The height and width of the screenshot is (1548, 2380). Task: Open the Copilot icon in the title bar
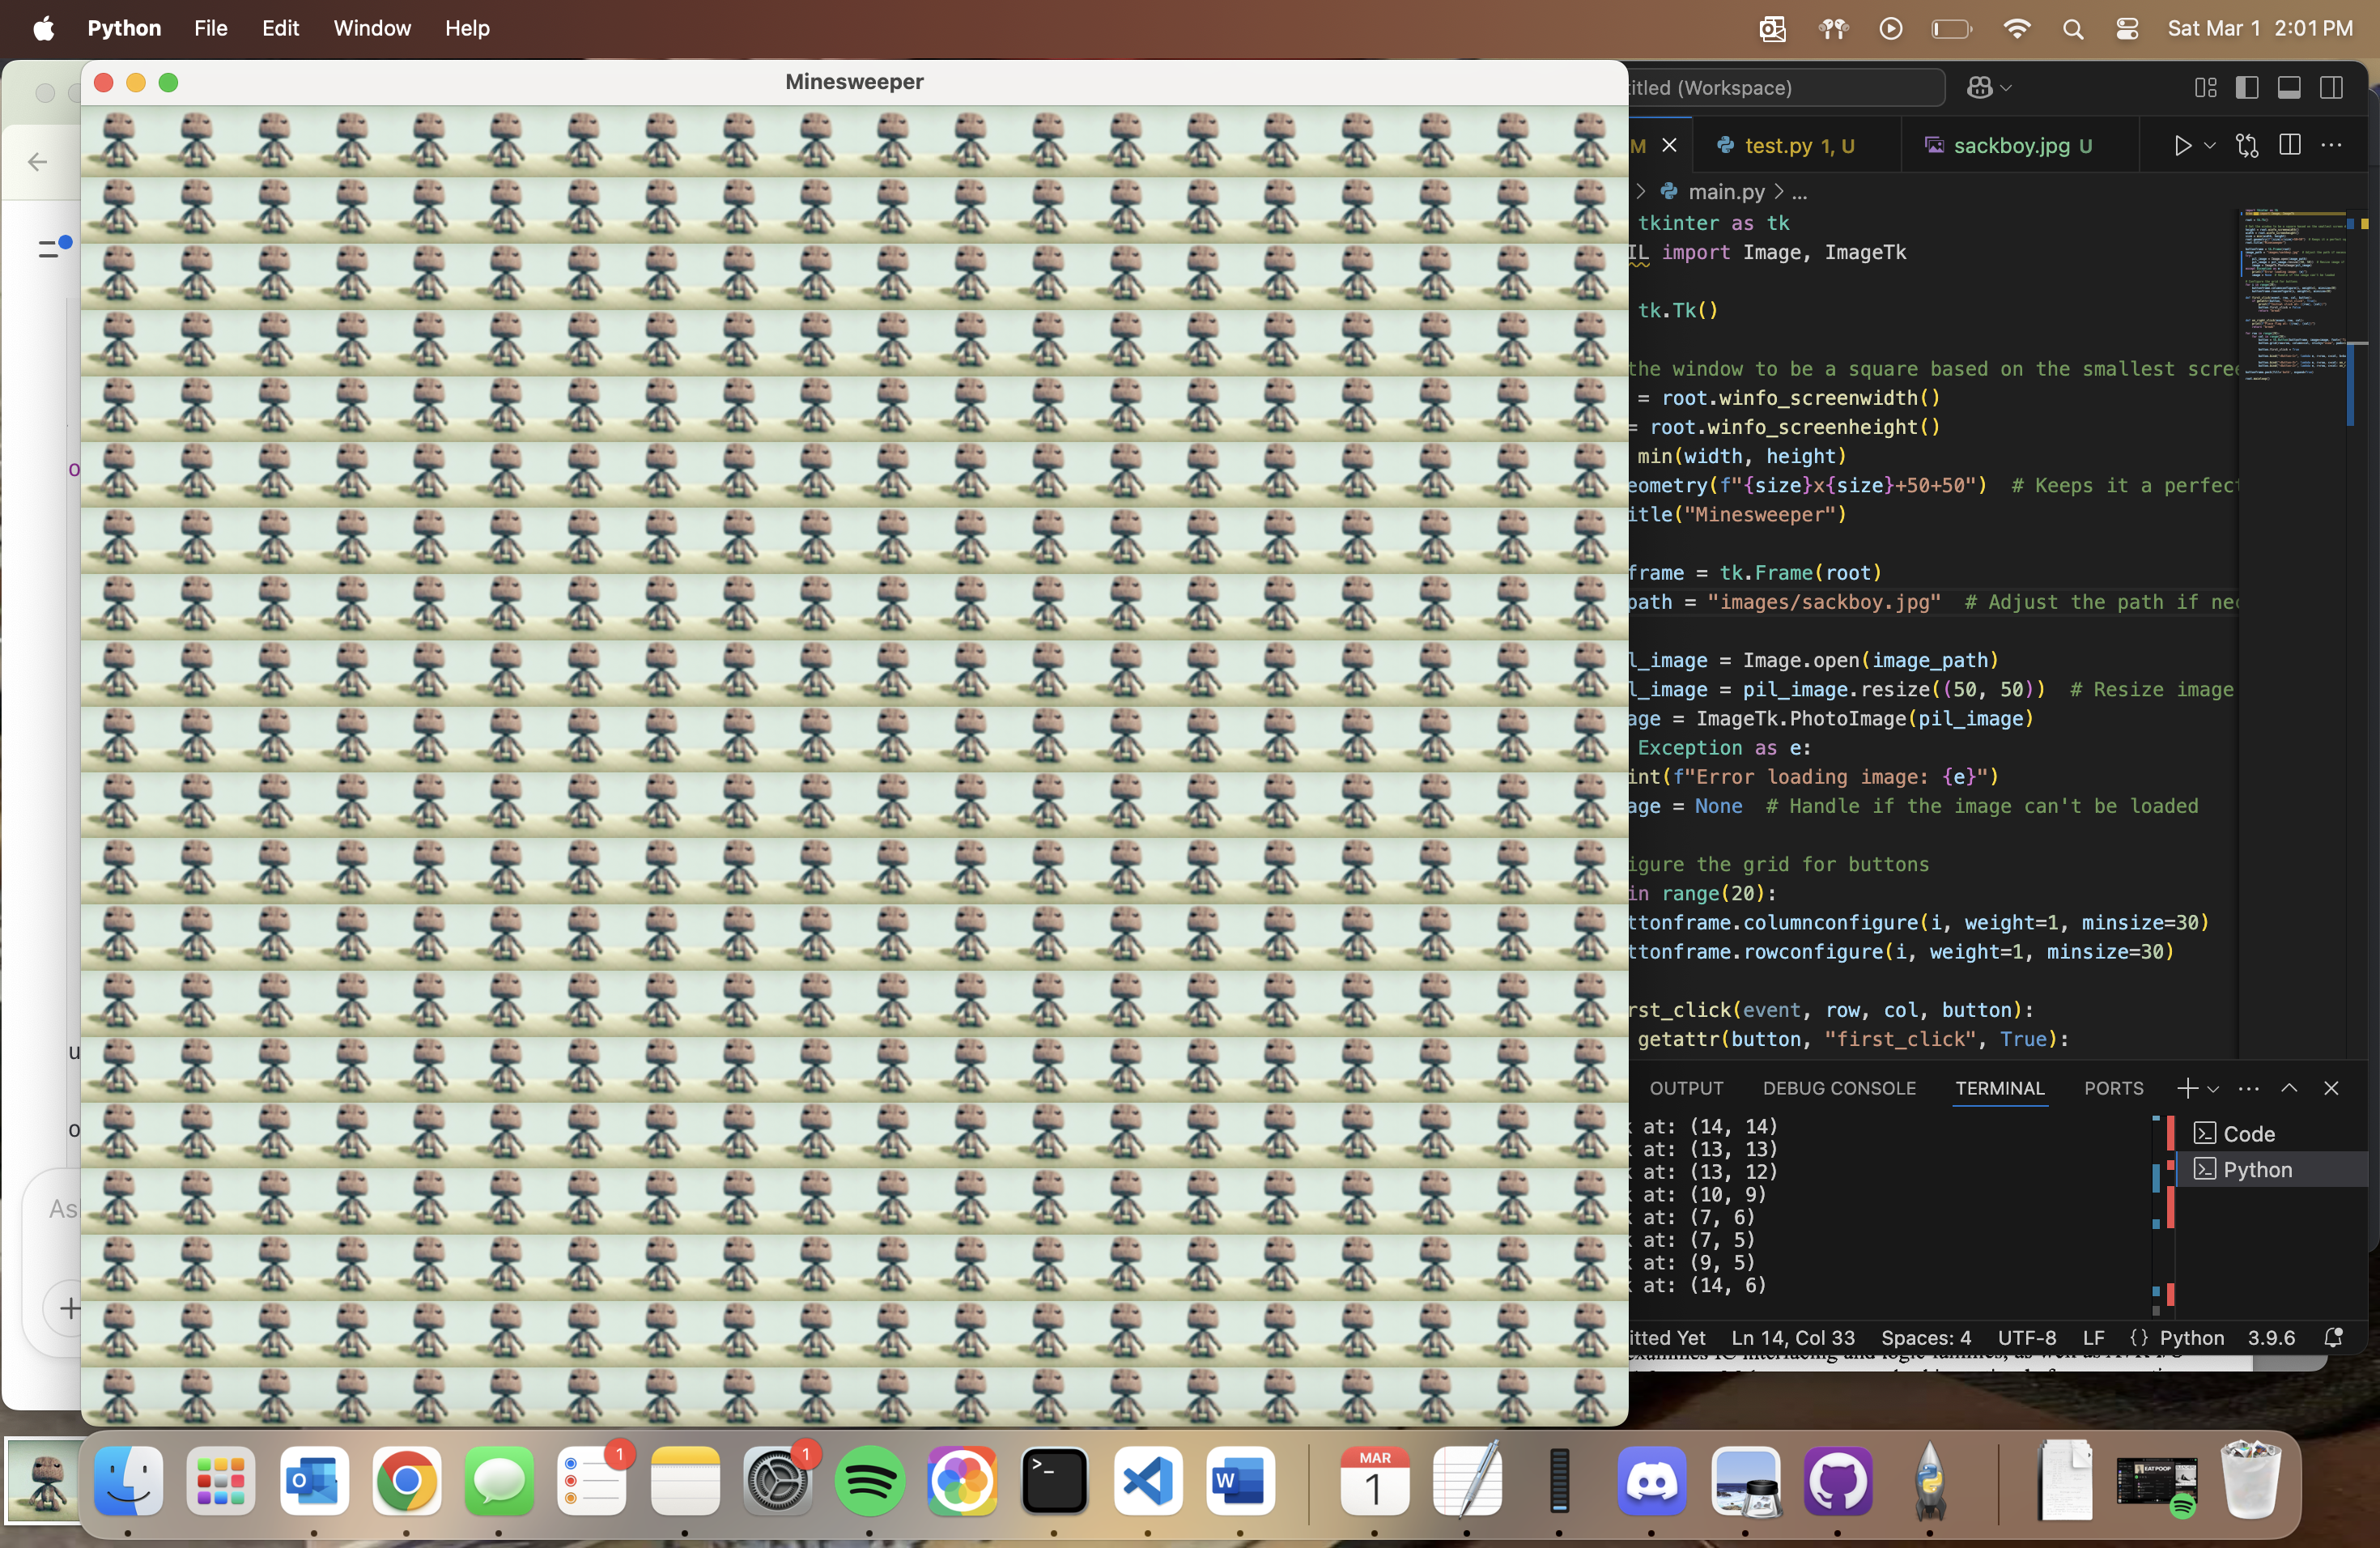tap(1979, 88)
